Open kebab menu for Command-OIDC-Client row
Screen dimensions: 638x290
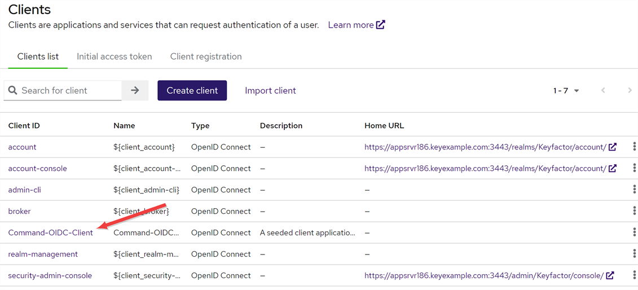[x=634, y=232]
